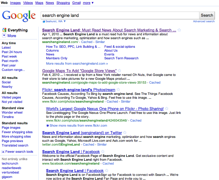Show Social results

pos(6,82)
